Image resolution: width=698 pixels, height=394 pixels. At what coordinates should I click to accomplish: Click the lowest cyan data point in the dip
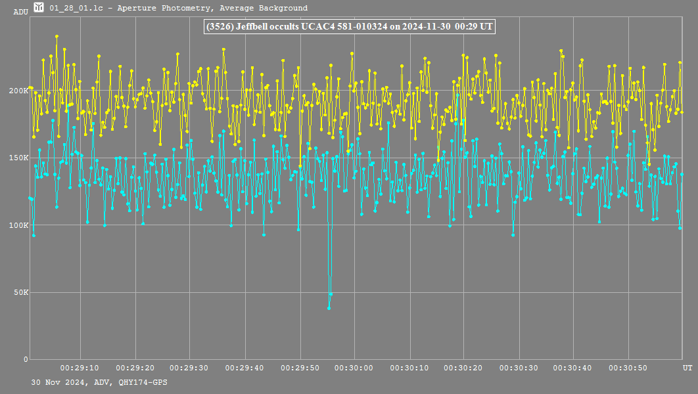point(329,308)
